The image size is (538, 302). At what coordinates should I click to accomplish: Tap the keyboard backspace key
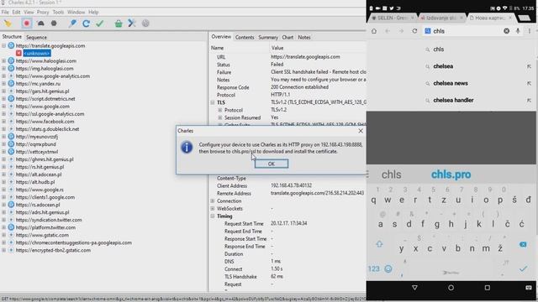[x=523, y=244]
